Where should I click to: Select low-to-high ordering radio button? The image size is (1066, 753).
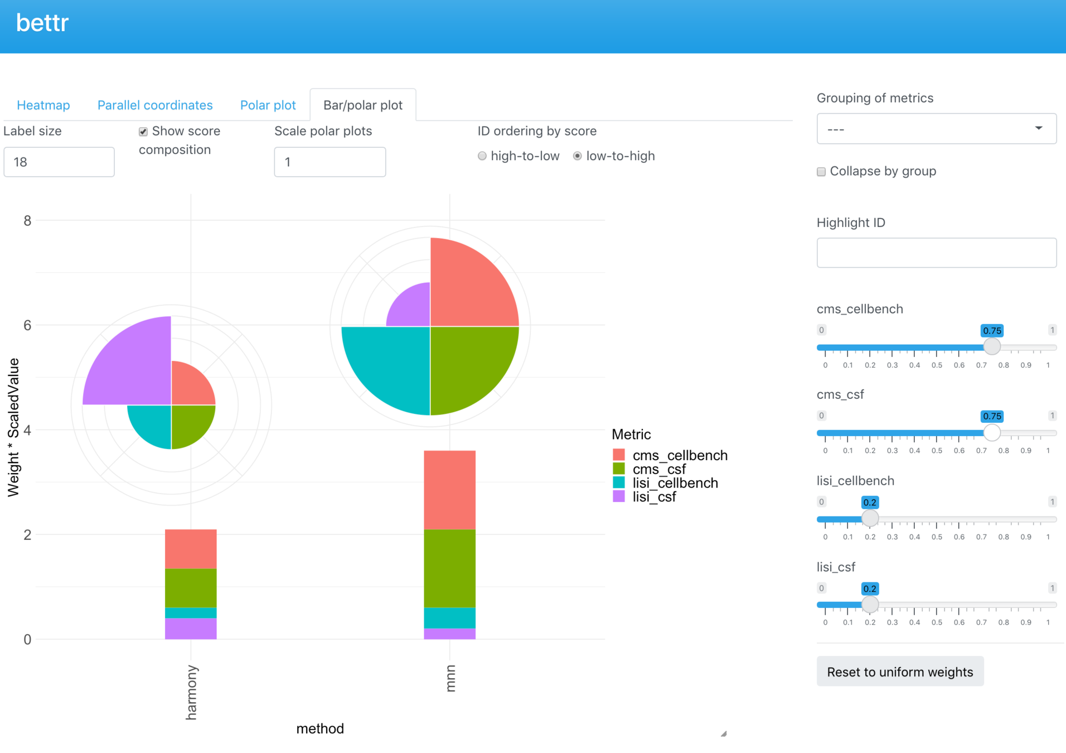coord(578,156)
